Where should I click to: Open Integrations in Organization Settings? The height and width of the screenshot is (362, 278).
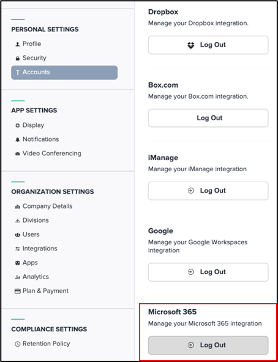pyautogui.click(x=40, y=248)
